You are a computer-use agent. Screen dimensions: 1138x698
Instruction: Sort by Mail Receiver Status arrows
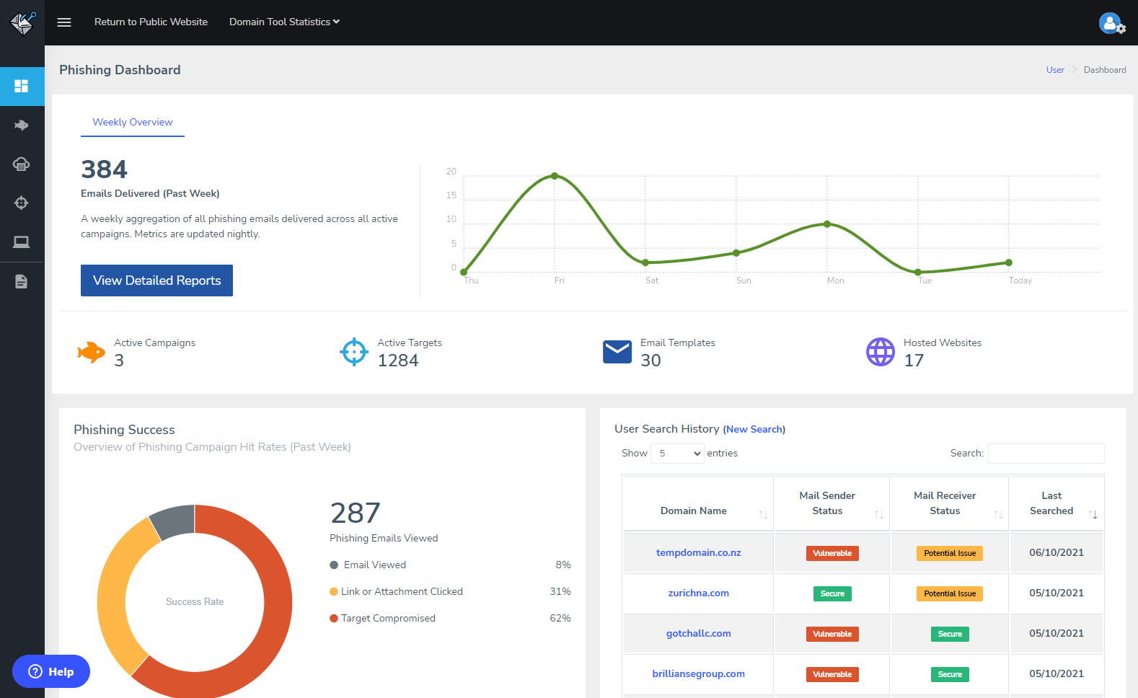point(998,514)
